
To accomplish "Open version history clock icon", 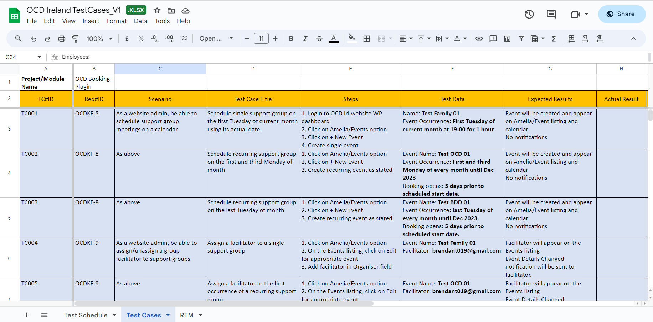I will [x=529, y=14].
